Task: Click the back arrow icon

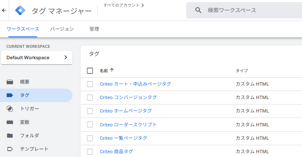Action: [4, 10]
